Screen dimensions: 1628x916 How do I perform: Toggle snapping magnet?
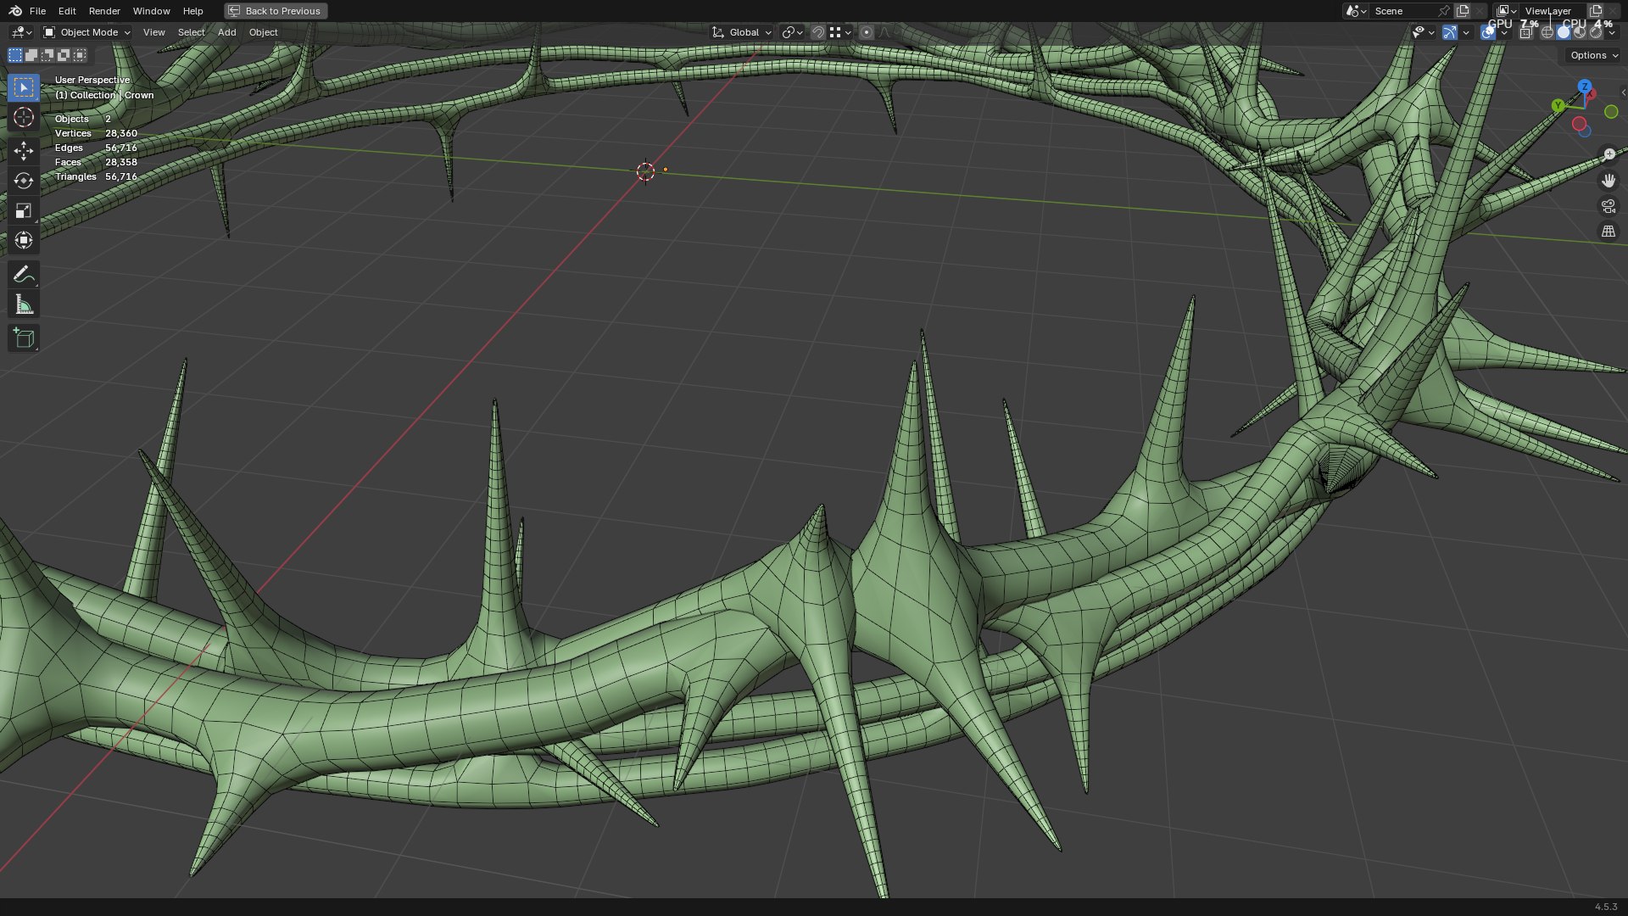tap(818, 32)
